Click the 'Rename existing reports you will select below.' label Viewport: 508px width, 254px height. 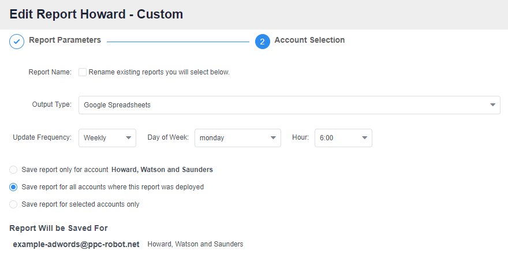pyautogui.click(x=159, y=72)
